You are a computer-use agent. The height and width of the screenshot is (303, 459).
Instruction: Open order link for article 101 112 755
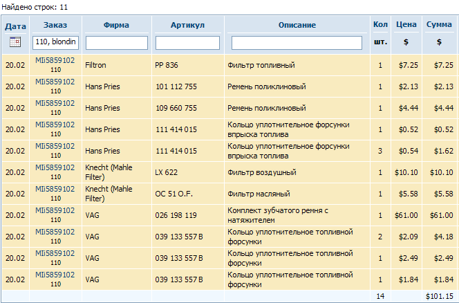pyautogui.click(x=55, y=82)
